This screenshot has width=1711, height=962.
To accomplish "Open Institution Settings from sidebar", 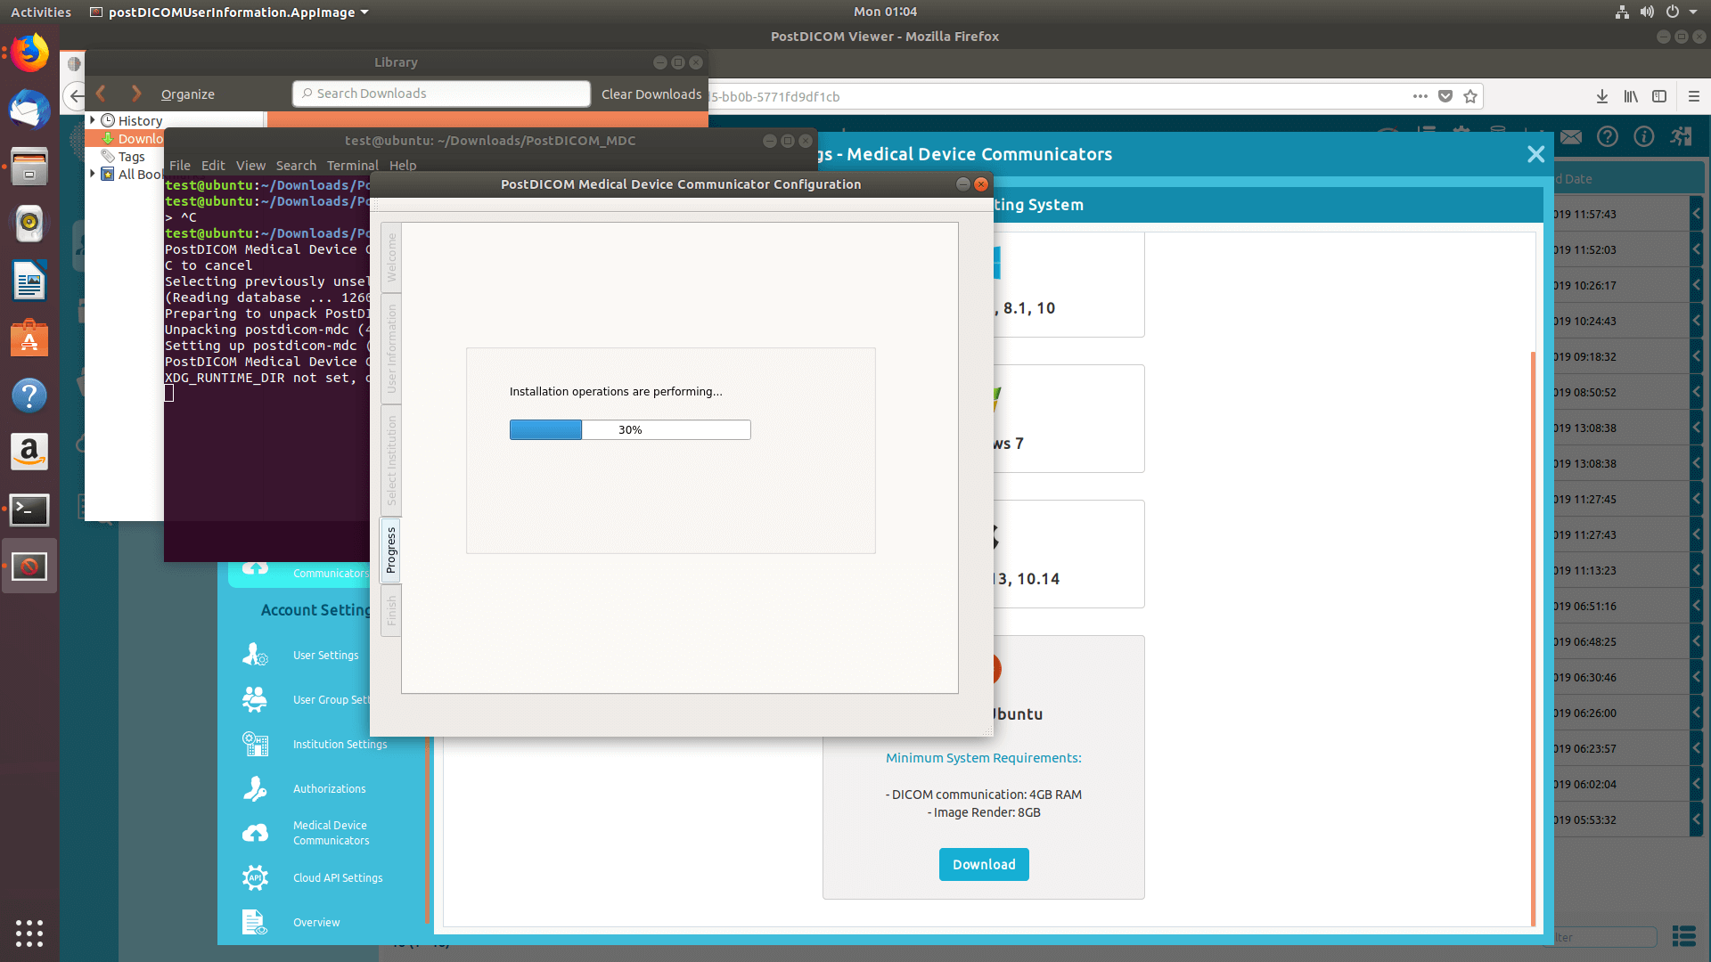I will click(x=339, y=744).
